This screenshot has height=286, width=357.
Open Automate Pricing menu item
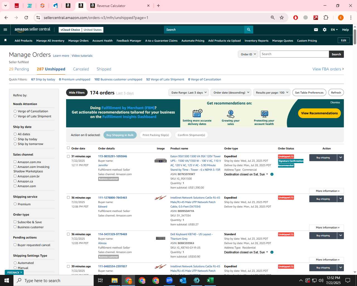(193, 40)
